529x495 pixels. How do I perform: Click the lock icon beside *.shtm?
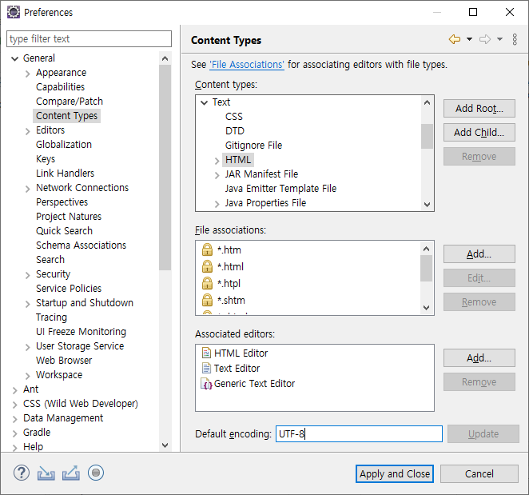click(x=207, y=300)
